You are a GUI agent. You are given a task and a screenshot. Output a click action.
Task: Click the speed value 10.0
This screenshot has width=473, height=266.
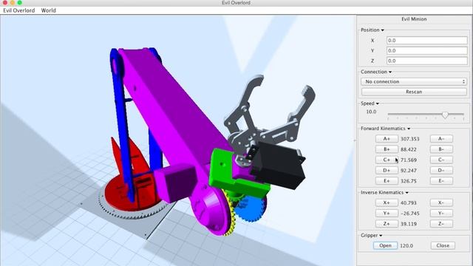point(371,112)
